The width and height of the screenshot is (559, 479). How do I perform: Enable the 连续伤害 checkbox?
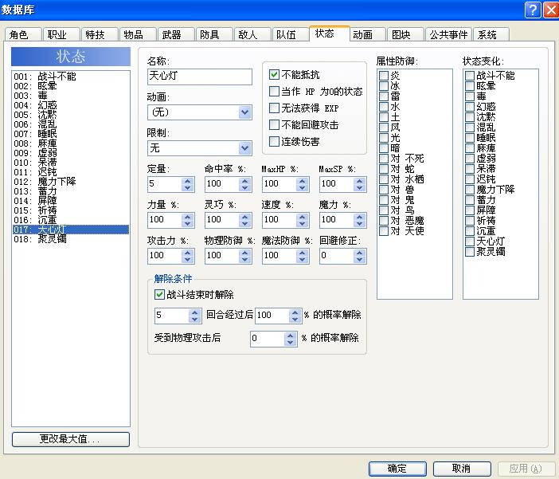pyautogui.click(x=274, y=142)
